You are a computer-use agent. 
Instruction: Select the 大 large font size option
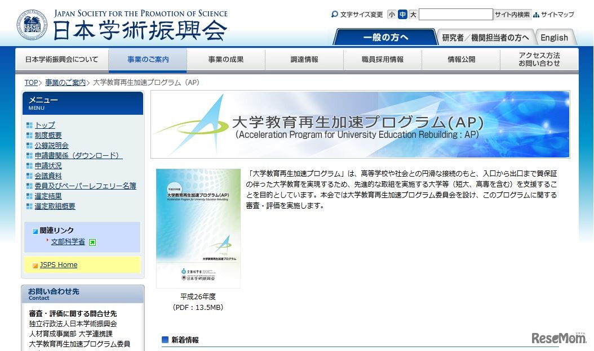[413, 14]
